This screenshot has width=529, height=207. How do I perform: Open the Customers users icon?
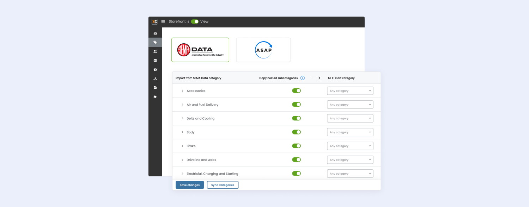[155, 51]
